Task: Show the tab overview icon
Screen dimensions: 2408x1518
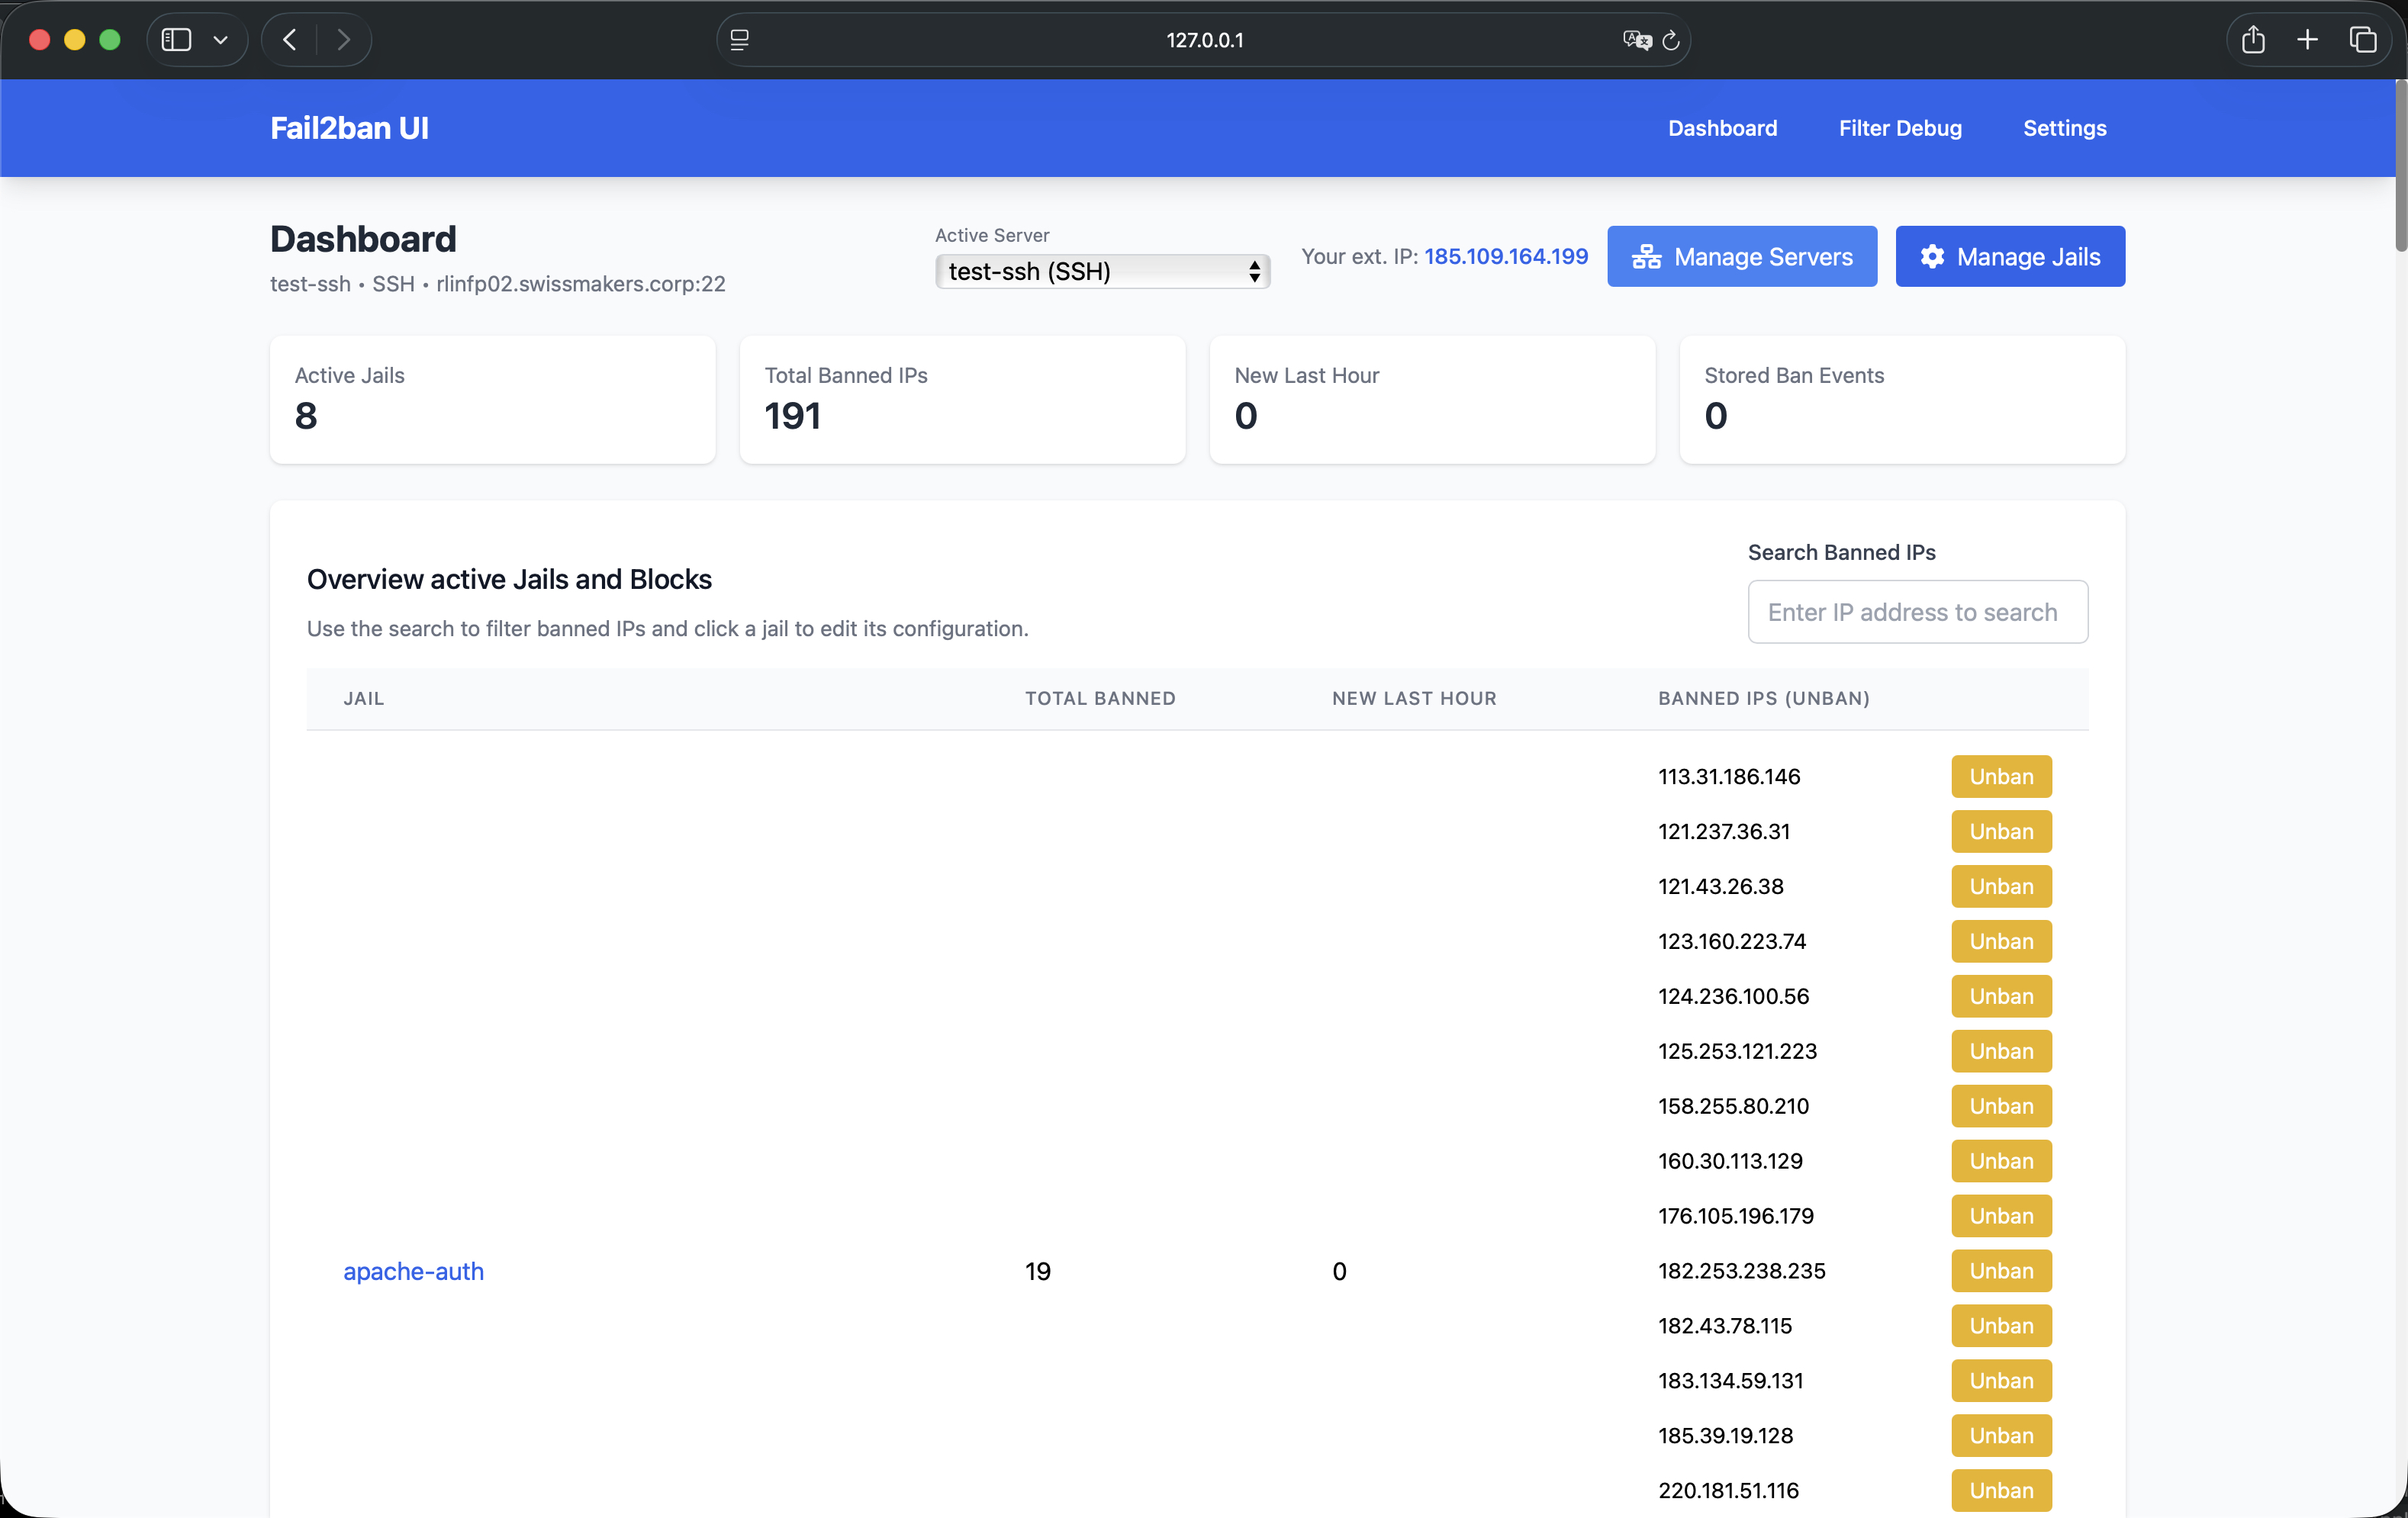Action: tap(2363, 40)
